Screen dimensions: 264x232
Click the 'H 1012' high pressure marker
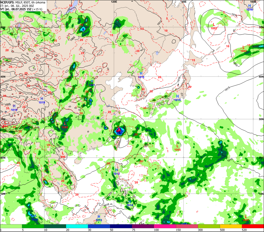(116, 172)
